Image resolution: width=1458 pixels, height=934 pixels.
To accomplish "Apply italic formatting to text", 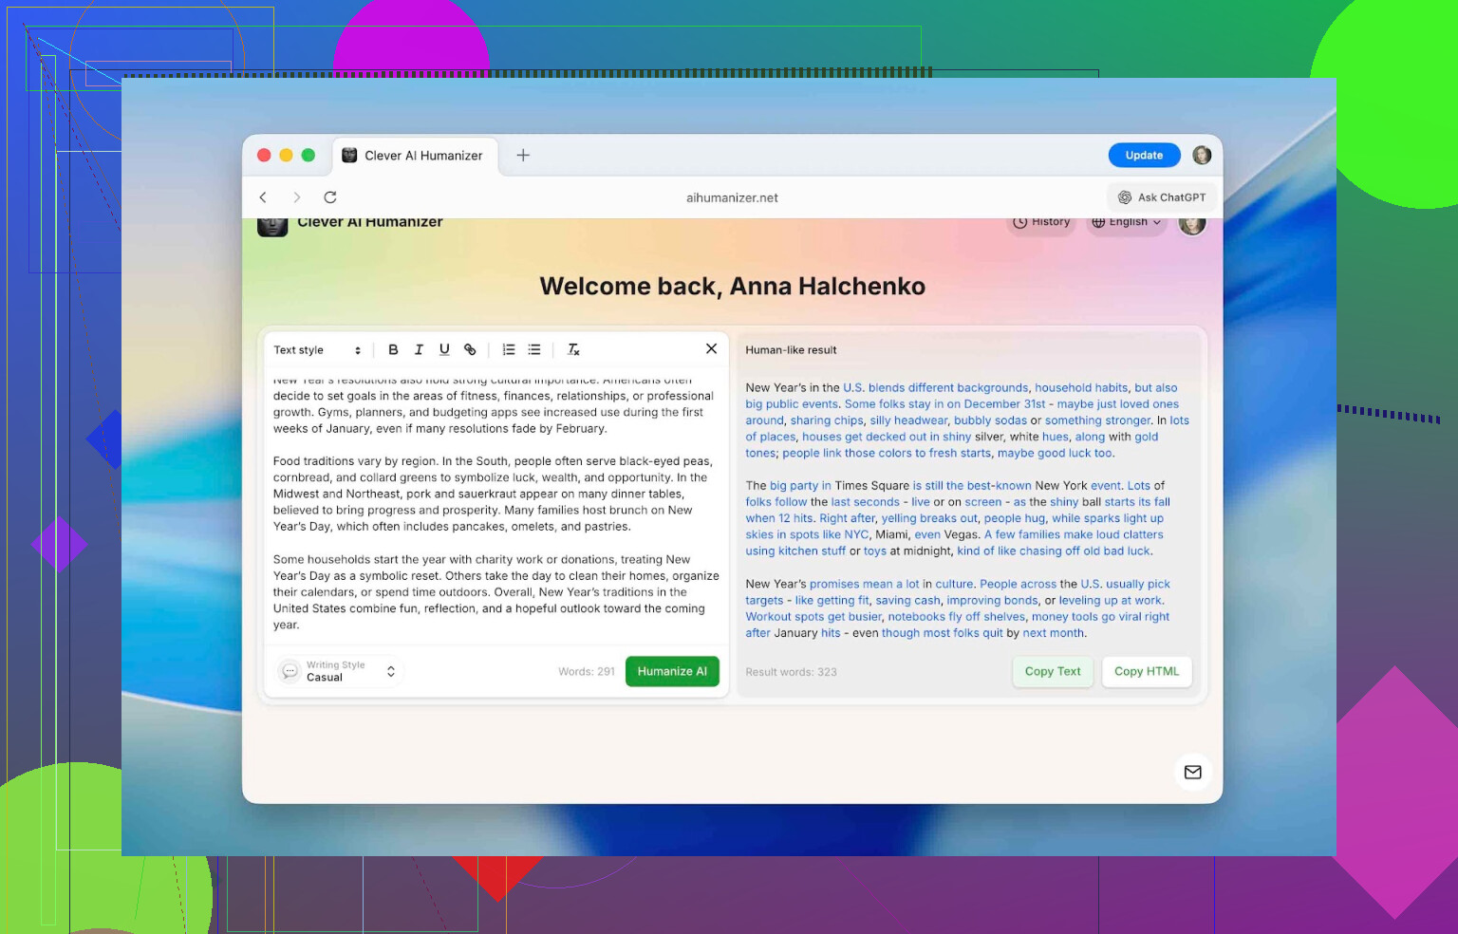I will [x=419, y=349].
